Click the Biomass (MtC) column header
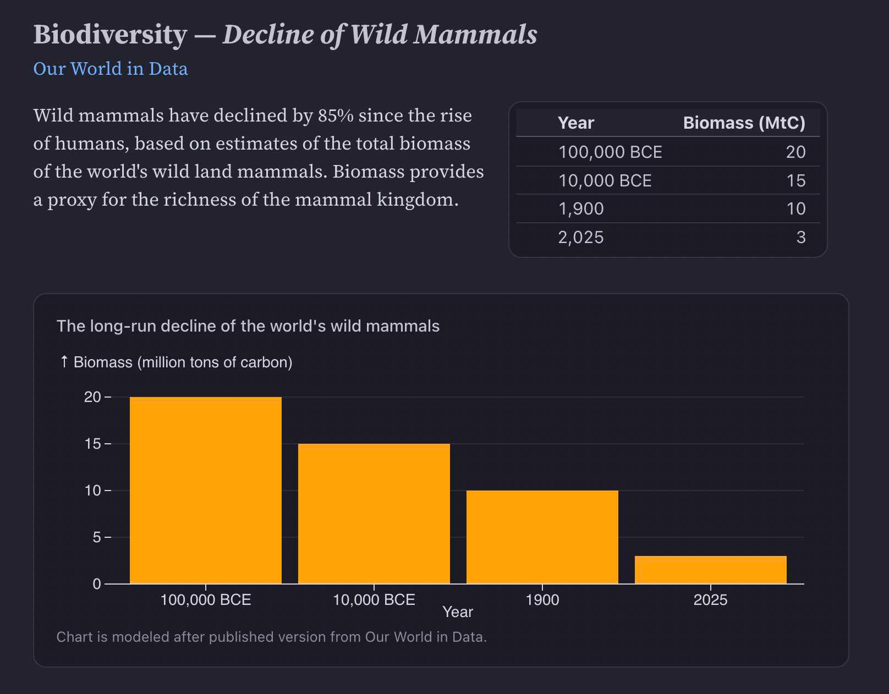Image resolution: width=889 pixels, height=694 pixels. tap(744, 123)
